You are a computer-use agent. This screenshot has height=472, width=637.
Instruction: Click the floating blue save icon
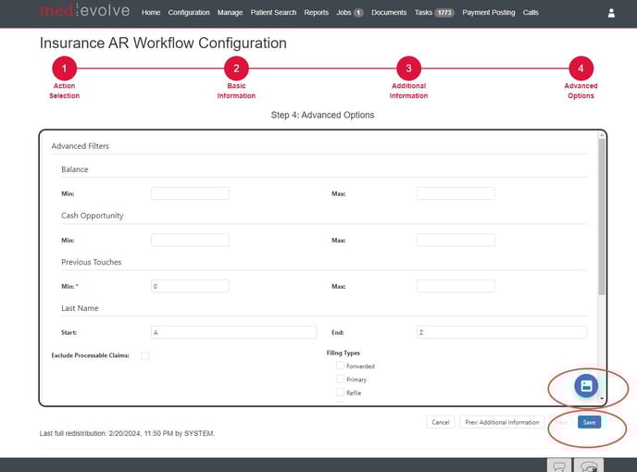585,386
